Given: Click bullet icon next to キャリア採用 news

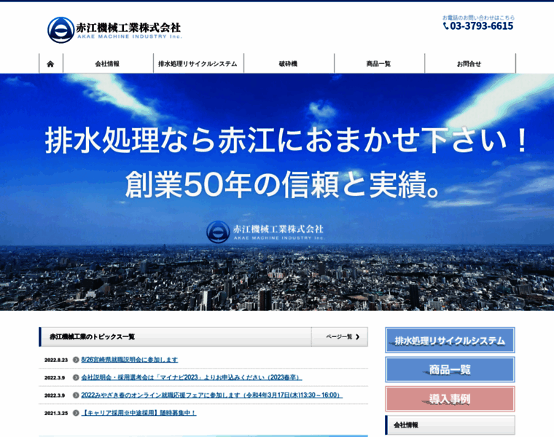Looking at the screenshot, I should pyautogui.click(x=76, y=413).
